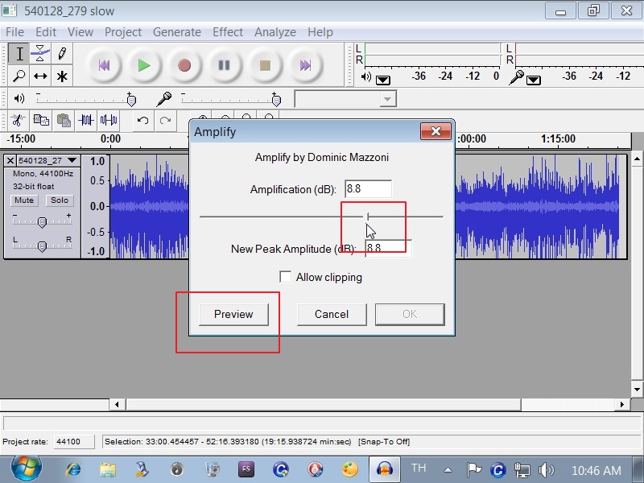Click the track pan slider handle
Viewport: 644px width, 483px height.
[42, 246]
